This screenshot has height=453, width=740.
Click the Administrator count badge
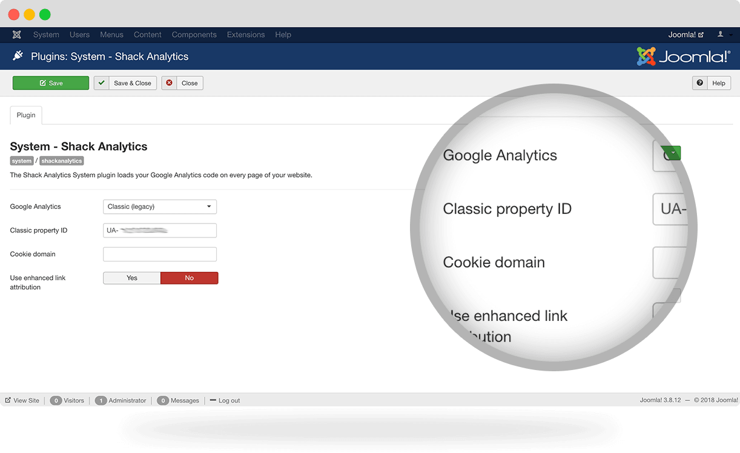coord(101,400)
